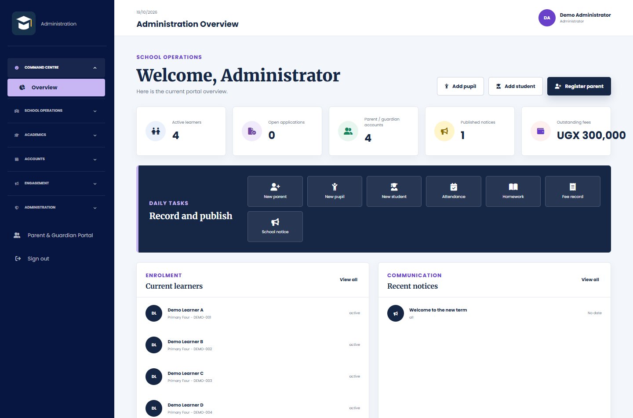Screen dimensions: 633x418
Task: Click the Add student button
Action: tap(516, 86)
